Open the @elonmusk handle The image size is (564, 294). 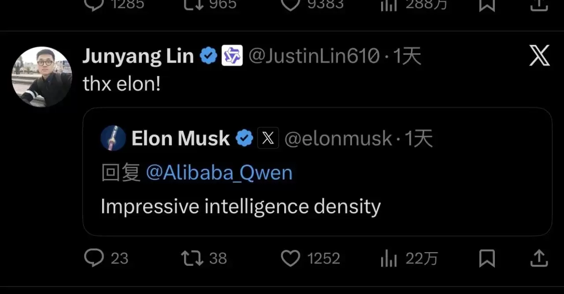click(338, 138)
